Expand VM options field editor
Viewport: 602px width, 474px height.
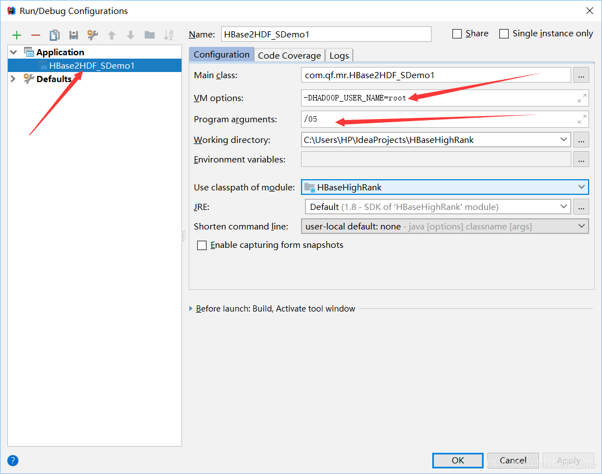[582, 98]
